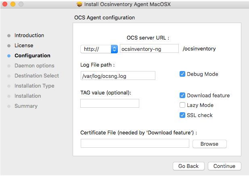Click the Destination Select step
This screenshot has width=249, height=176.
(36, 76)
